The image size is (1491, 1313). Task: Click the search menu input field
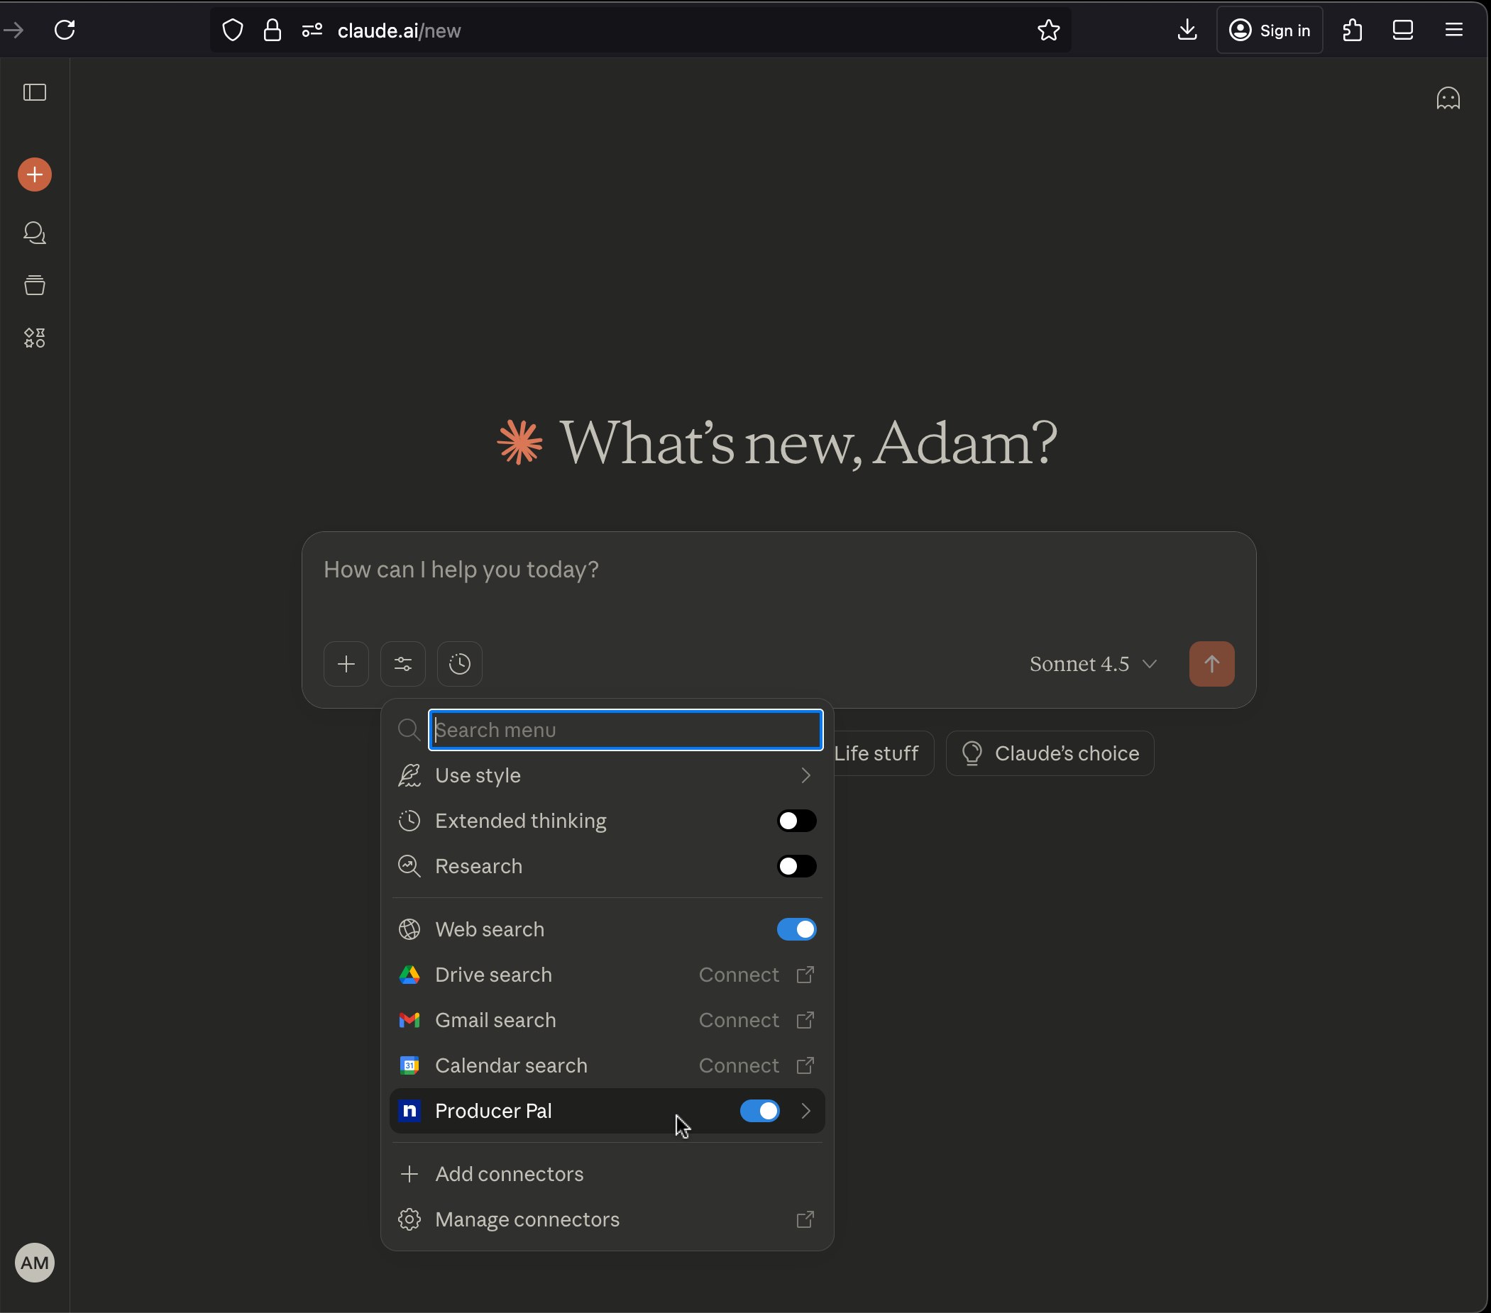(625, 730)
